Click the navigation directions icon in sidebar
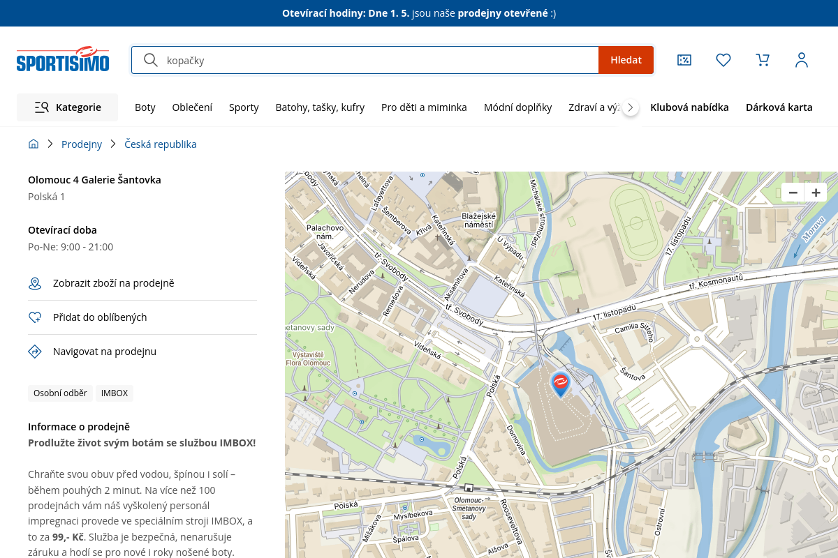838x558 pixels. click(x=35, y=352)
